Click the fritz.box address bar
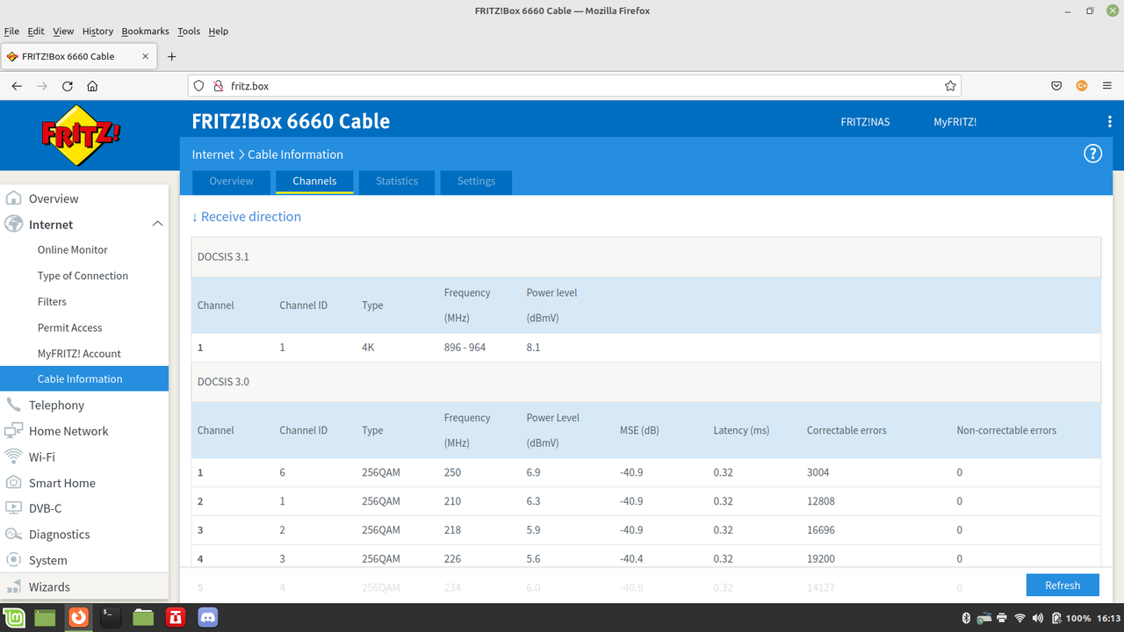 coord(574,86)
